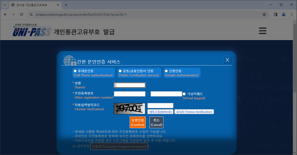Enable the Virtual keypad checkbox
Image resolution: width=297 pixels, height=155 pixels.
(x=184, y=94)
